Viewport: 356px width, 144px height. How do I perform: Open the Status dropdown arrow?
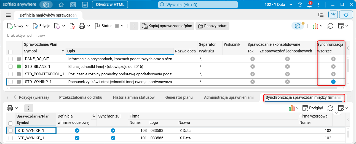tap(122, 26)
